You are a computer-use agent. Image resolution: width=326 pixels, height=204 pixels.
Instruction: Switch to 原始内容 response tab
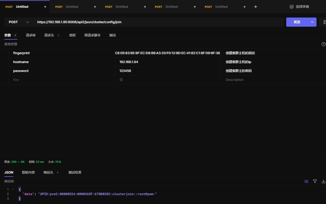tap(28, 172)
